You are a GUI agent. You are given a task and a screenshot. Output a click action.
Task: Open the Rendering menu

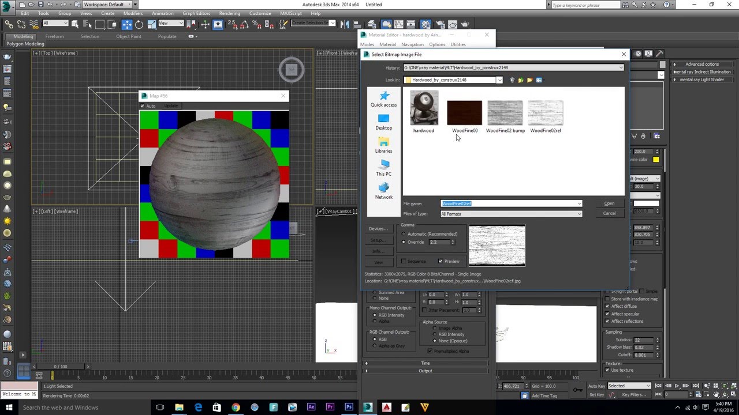[229, 13]
